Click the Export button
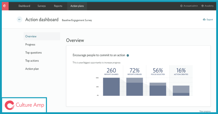Screen dimensions: 218x114 coord(208,20)
